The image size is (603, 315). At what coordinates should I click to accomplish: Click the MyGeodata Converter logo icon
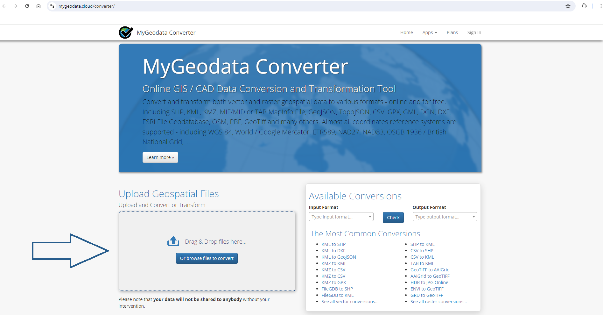click(x=126, y=32)
